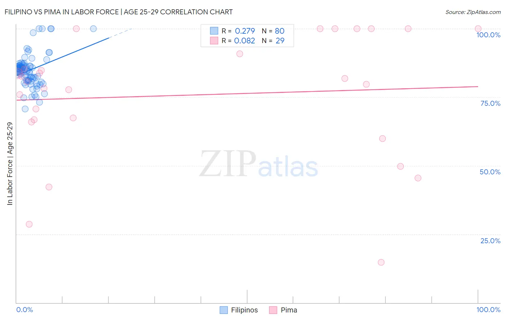Select the Filipinos legend label
Viewport: 505px width, 320px height.
(244, 310)
